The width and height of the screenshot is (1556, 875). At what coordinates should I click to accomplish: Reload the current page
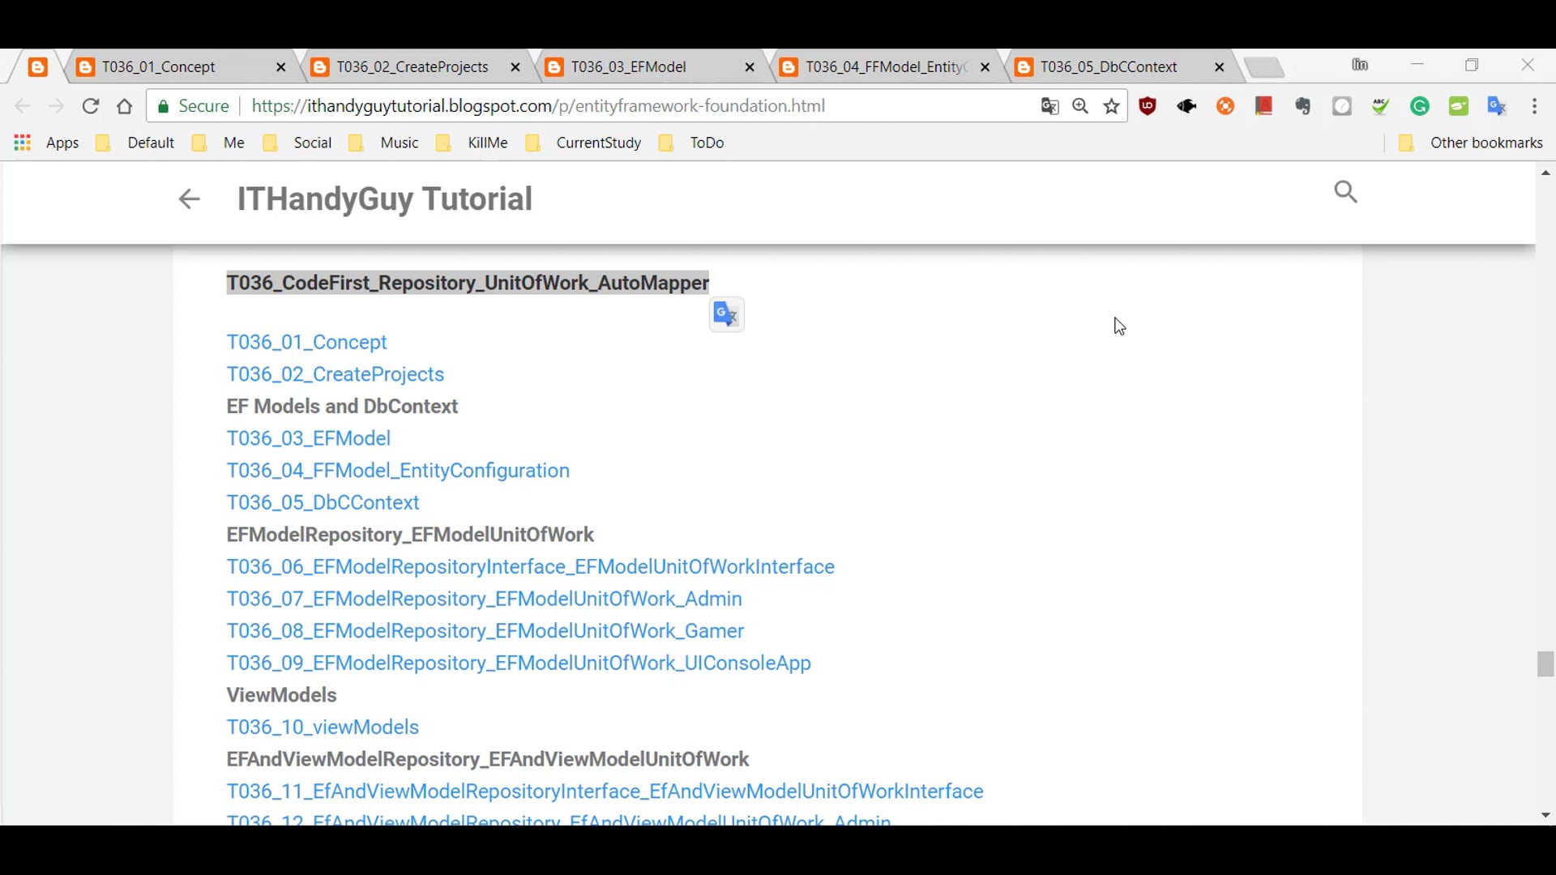coord(91,106)
